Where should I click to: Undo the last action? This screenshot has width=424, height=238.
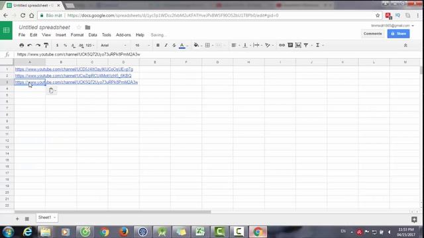[x=30, y=46]
